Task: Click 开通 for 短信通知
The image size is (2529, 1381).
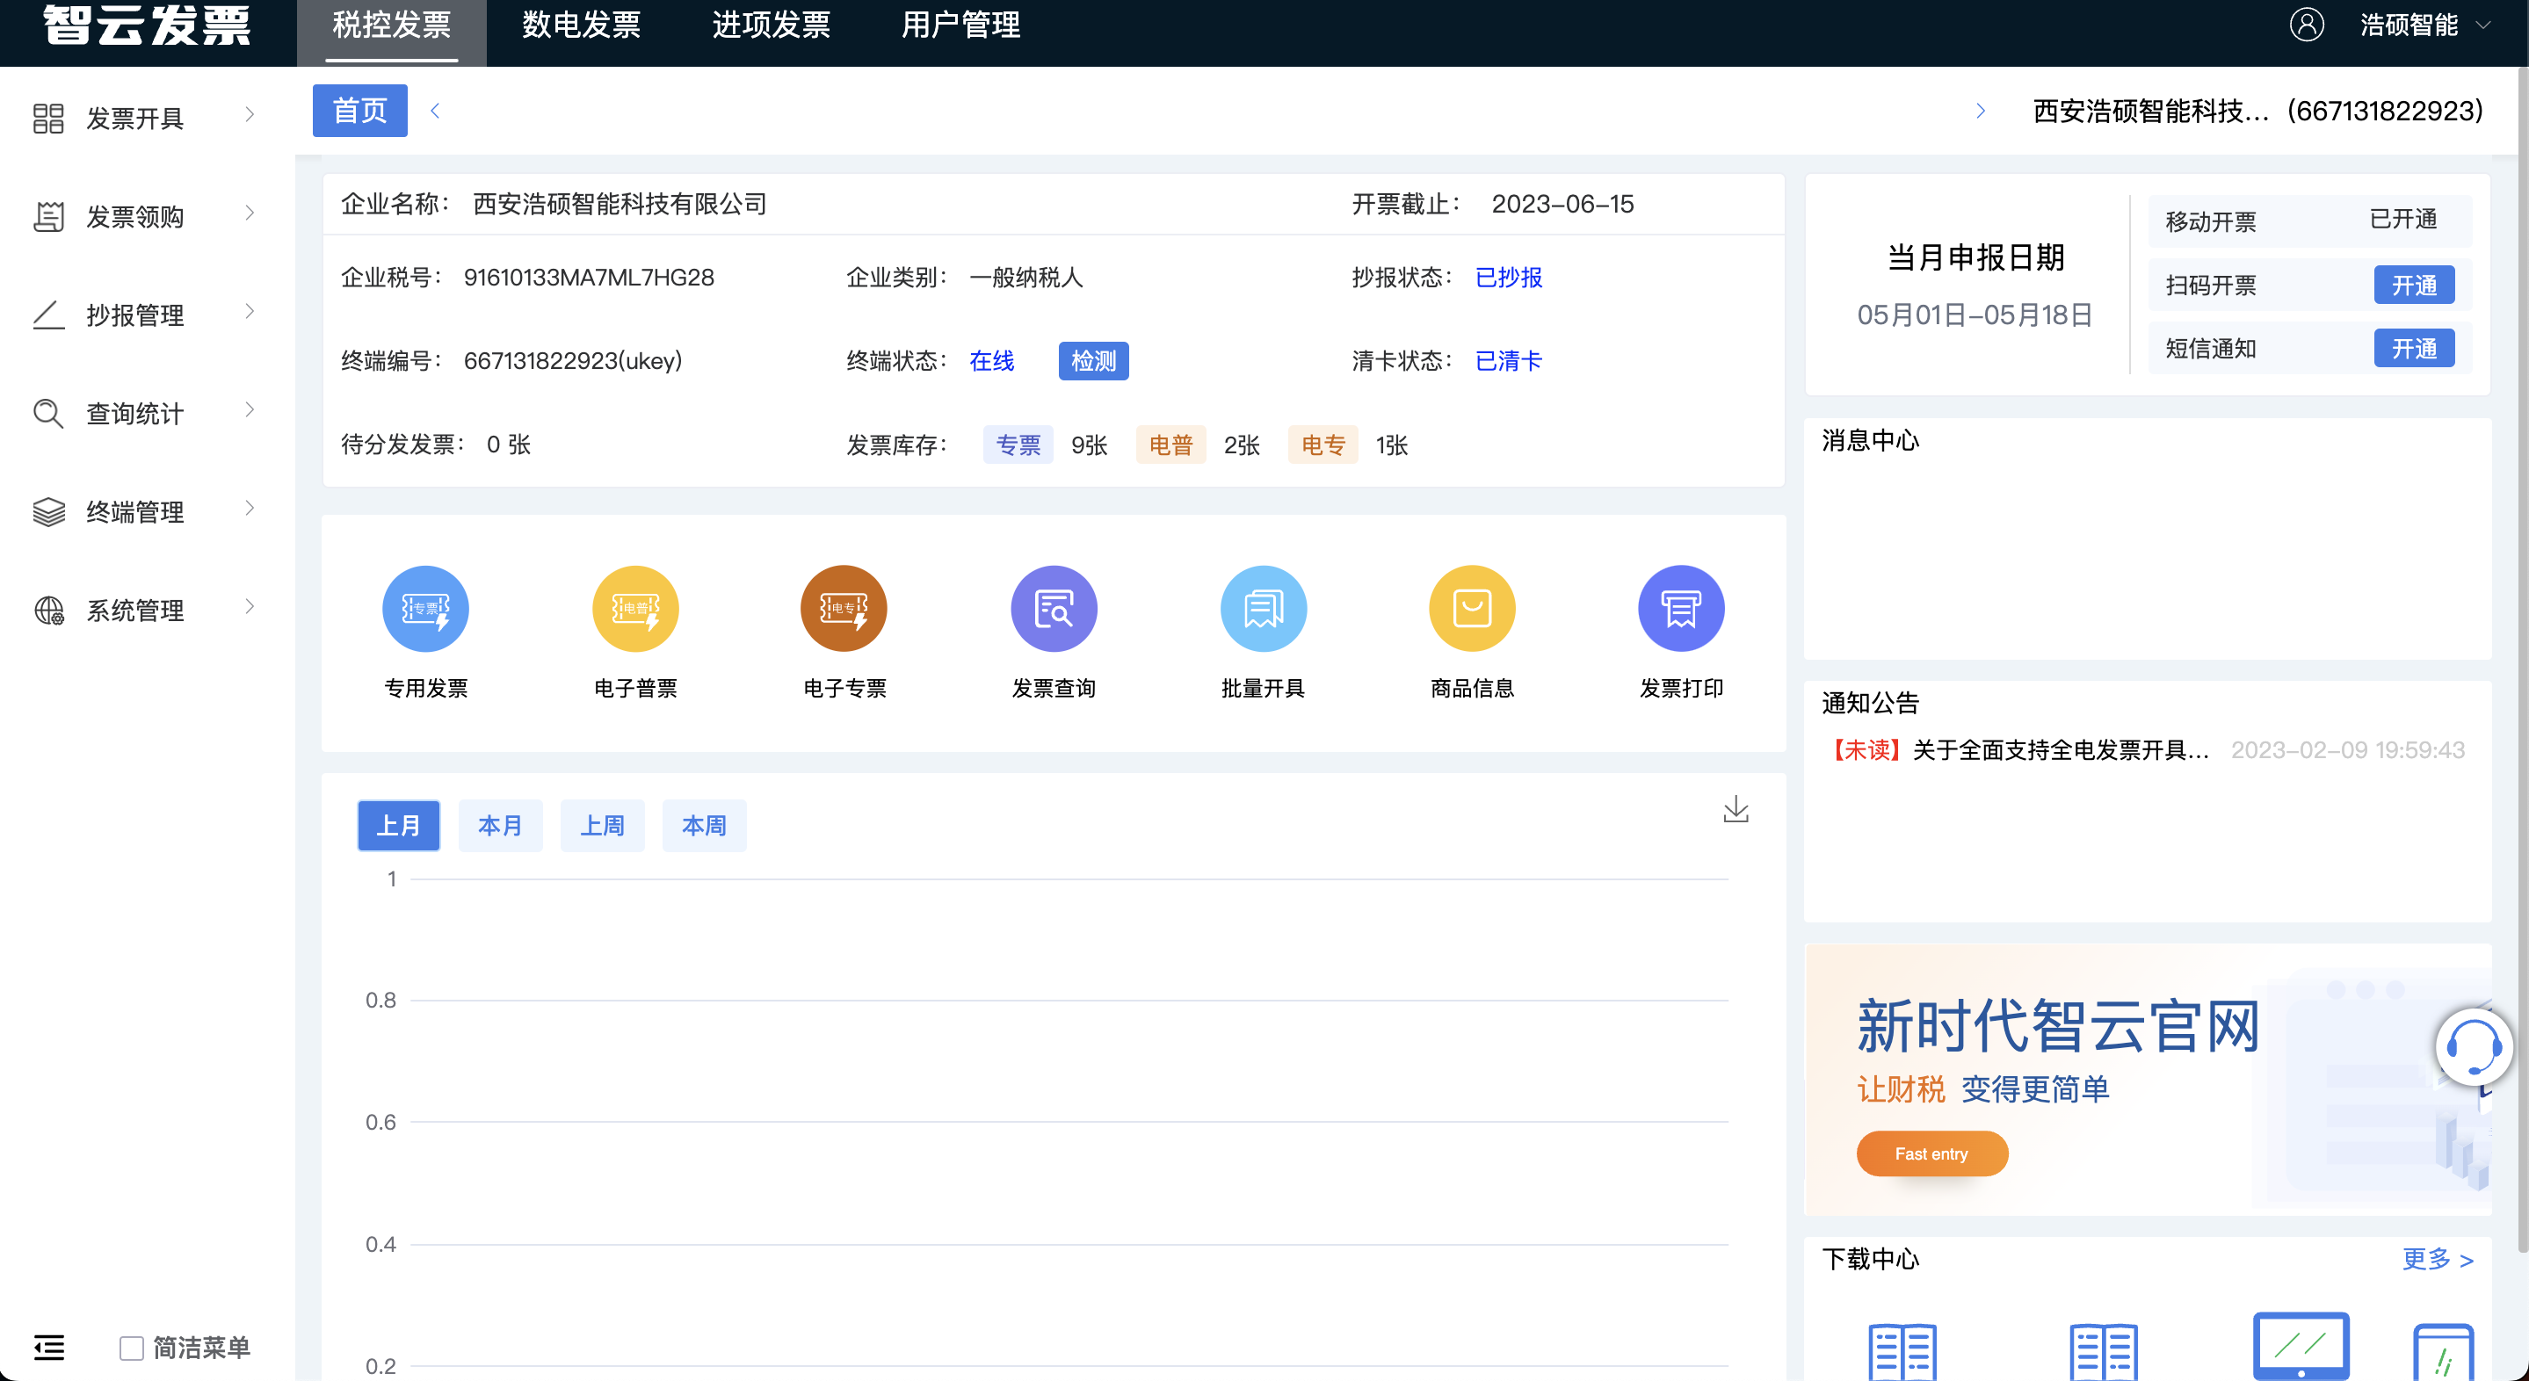Action: click(2414, 349)
